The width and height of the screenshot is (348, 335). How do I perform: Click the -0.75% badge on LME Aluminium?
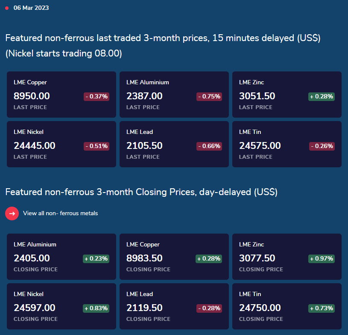(x=209, y=97)
